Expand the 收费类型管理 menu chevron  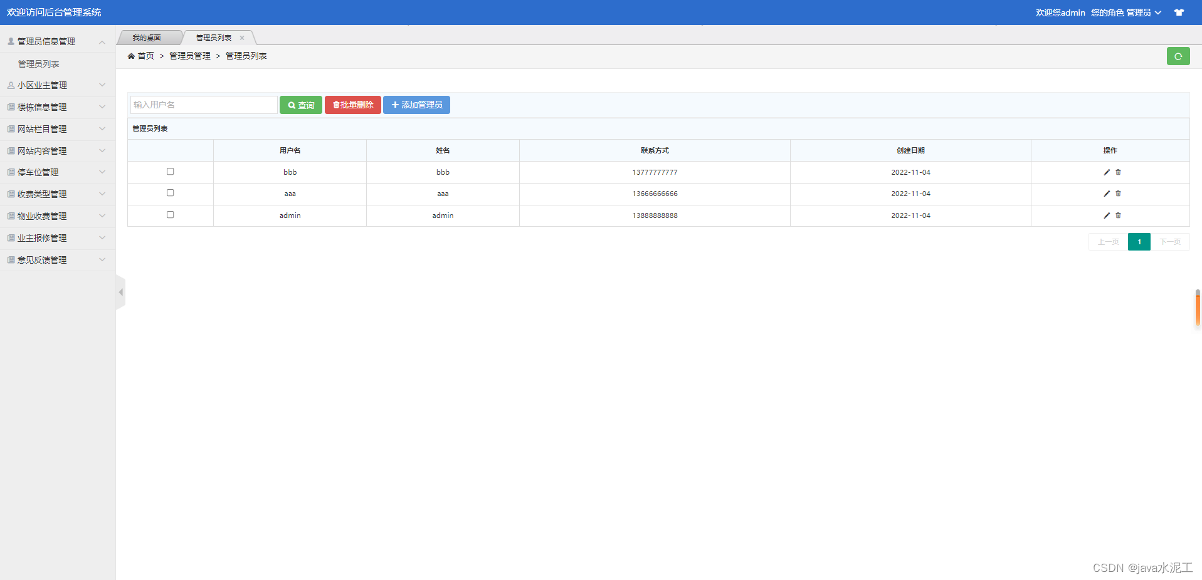[x=102, y=194]
